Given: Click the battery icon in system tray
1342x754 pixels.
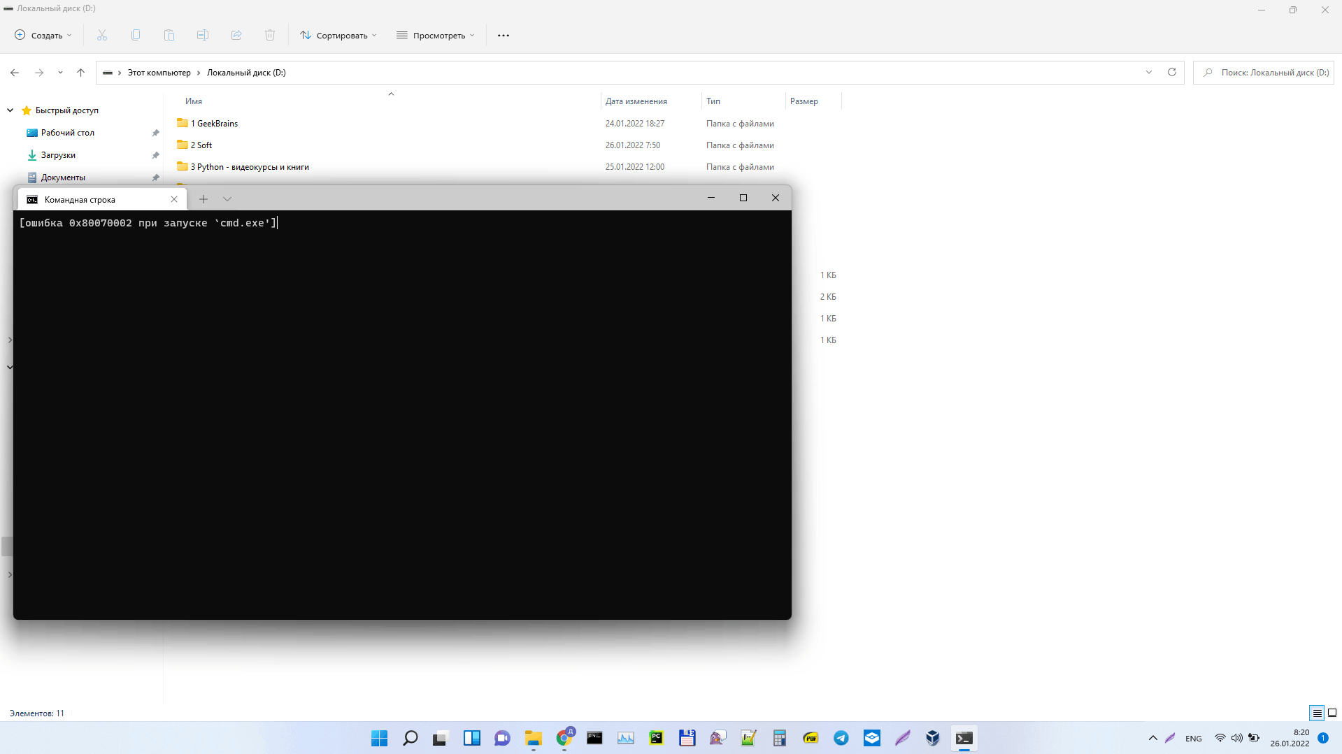Looking at the screenshot, I should [x=1255, y=738].
